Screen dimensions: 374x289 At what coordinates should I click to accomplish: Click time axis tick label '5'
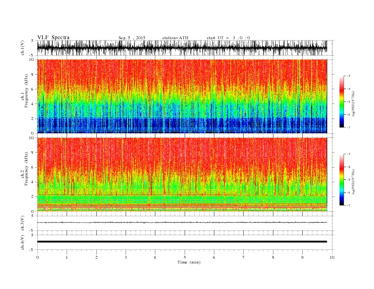pyautogui.click(x=185, y=257)
